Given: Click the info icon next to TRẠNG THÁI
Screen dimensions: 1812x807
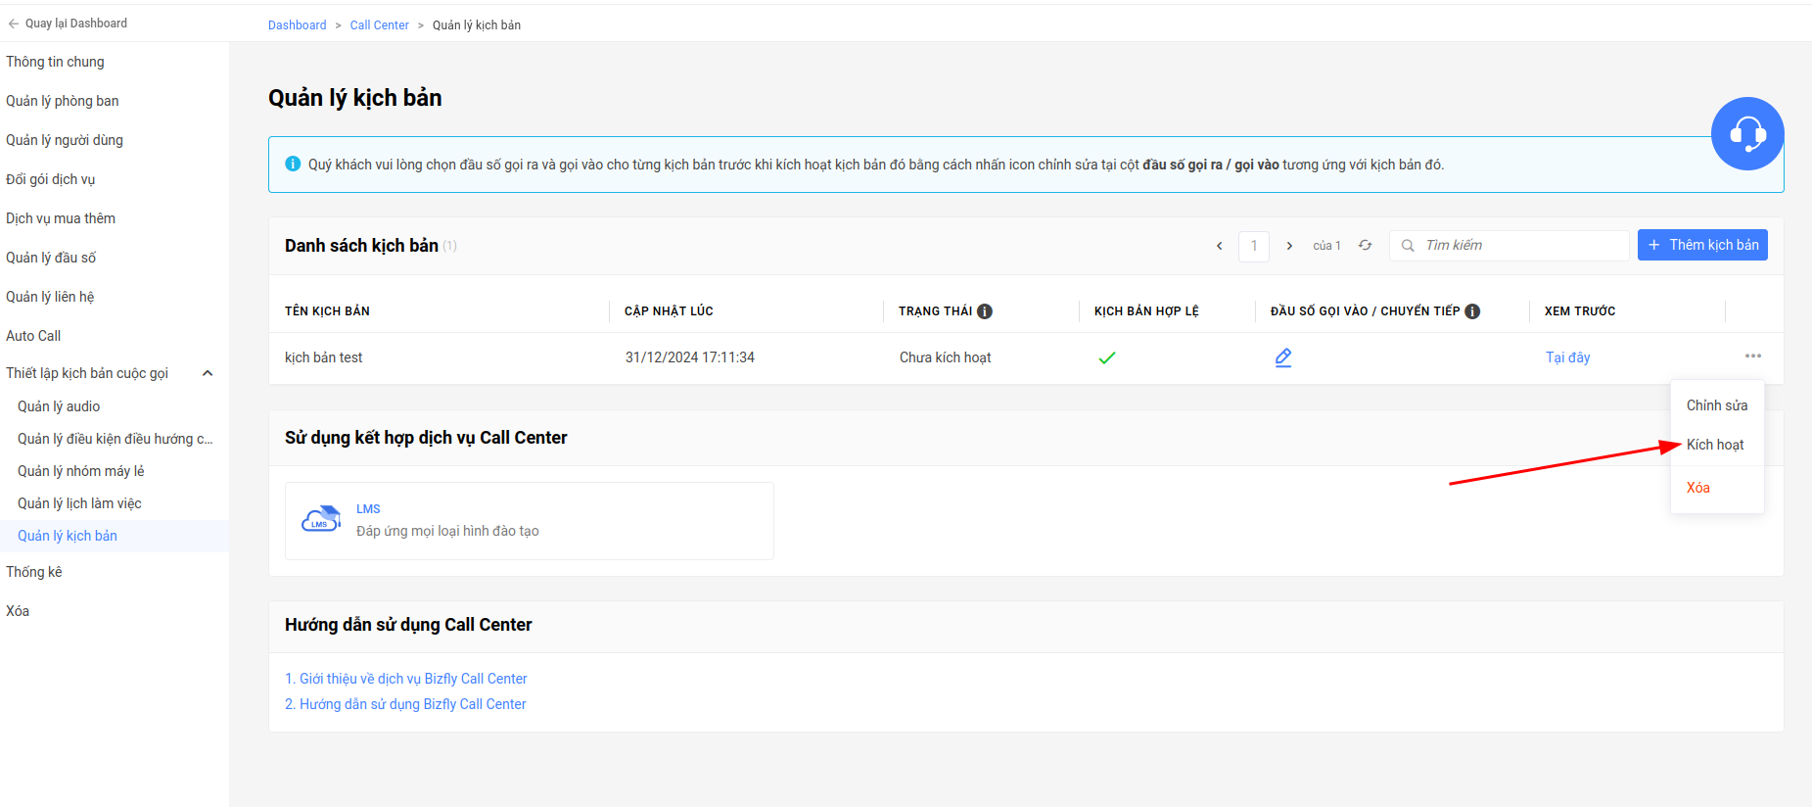Looking at the screenshot, I should point(985,311).
